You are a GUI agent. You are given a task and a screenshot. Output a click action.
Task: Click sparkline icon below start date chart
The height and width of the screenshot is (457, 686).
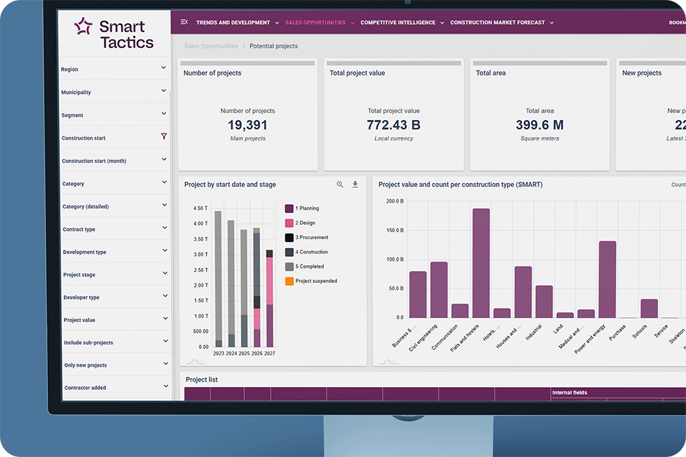196,362
